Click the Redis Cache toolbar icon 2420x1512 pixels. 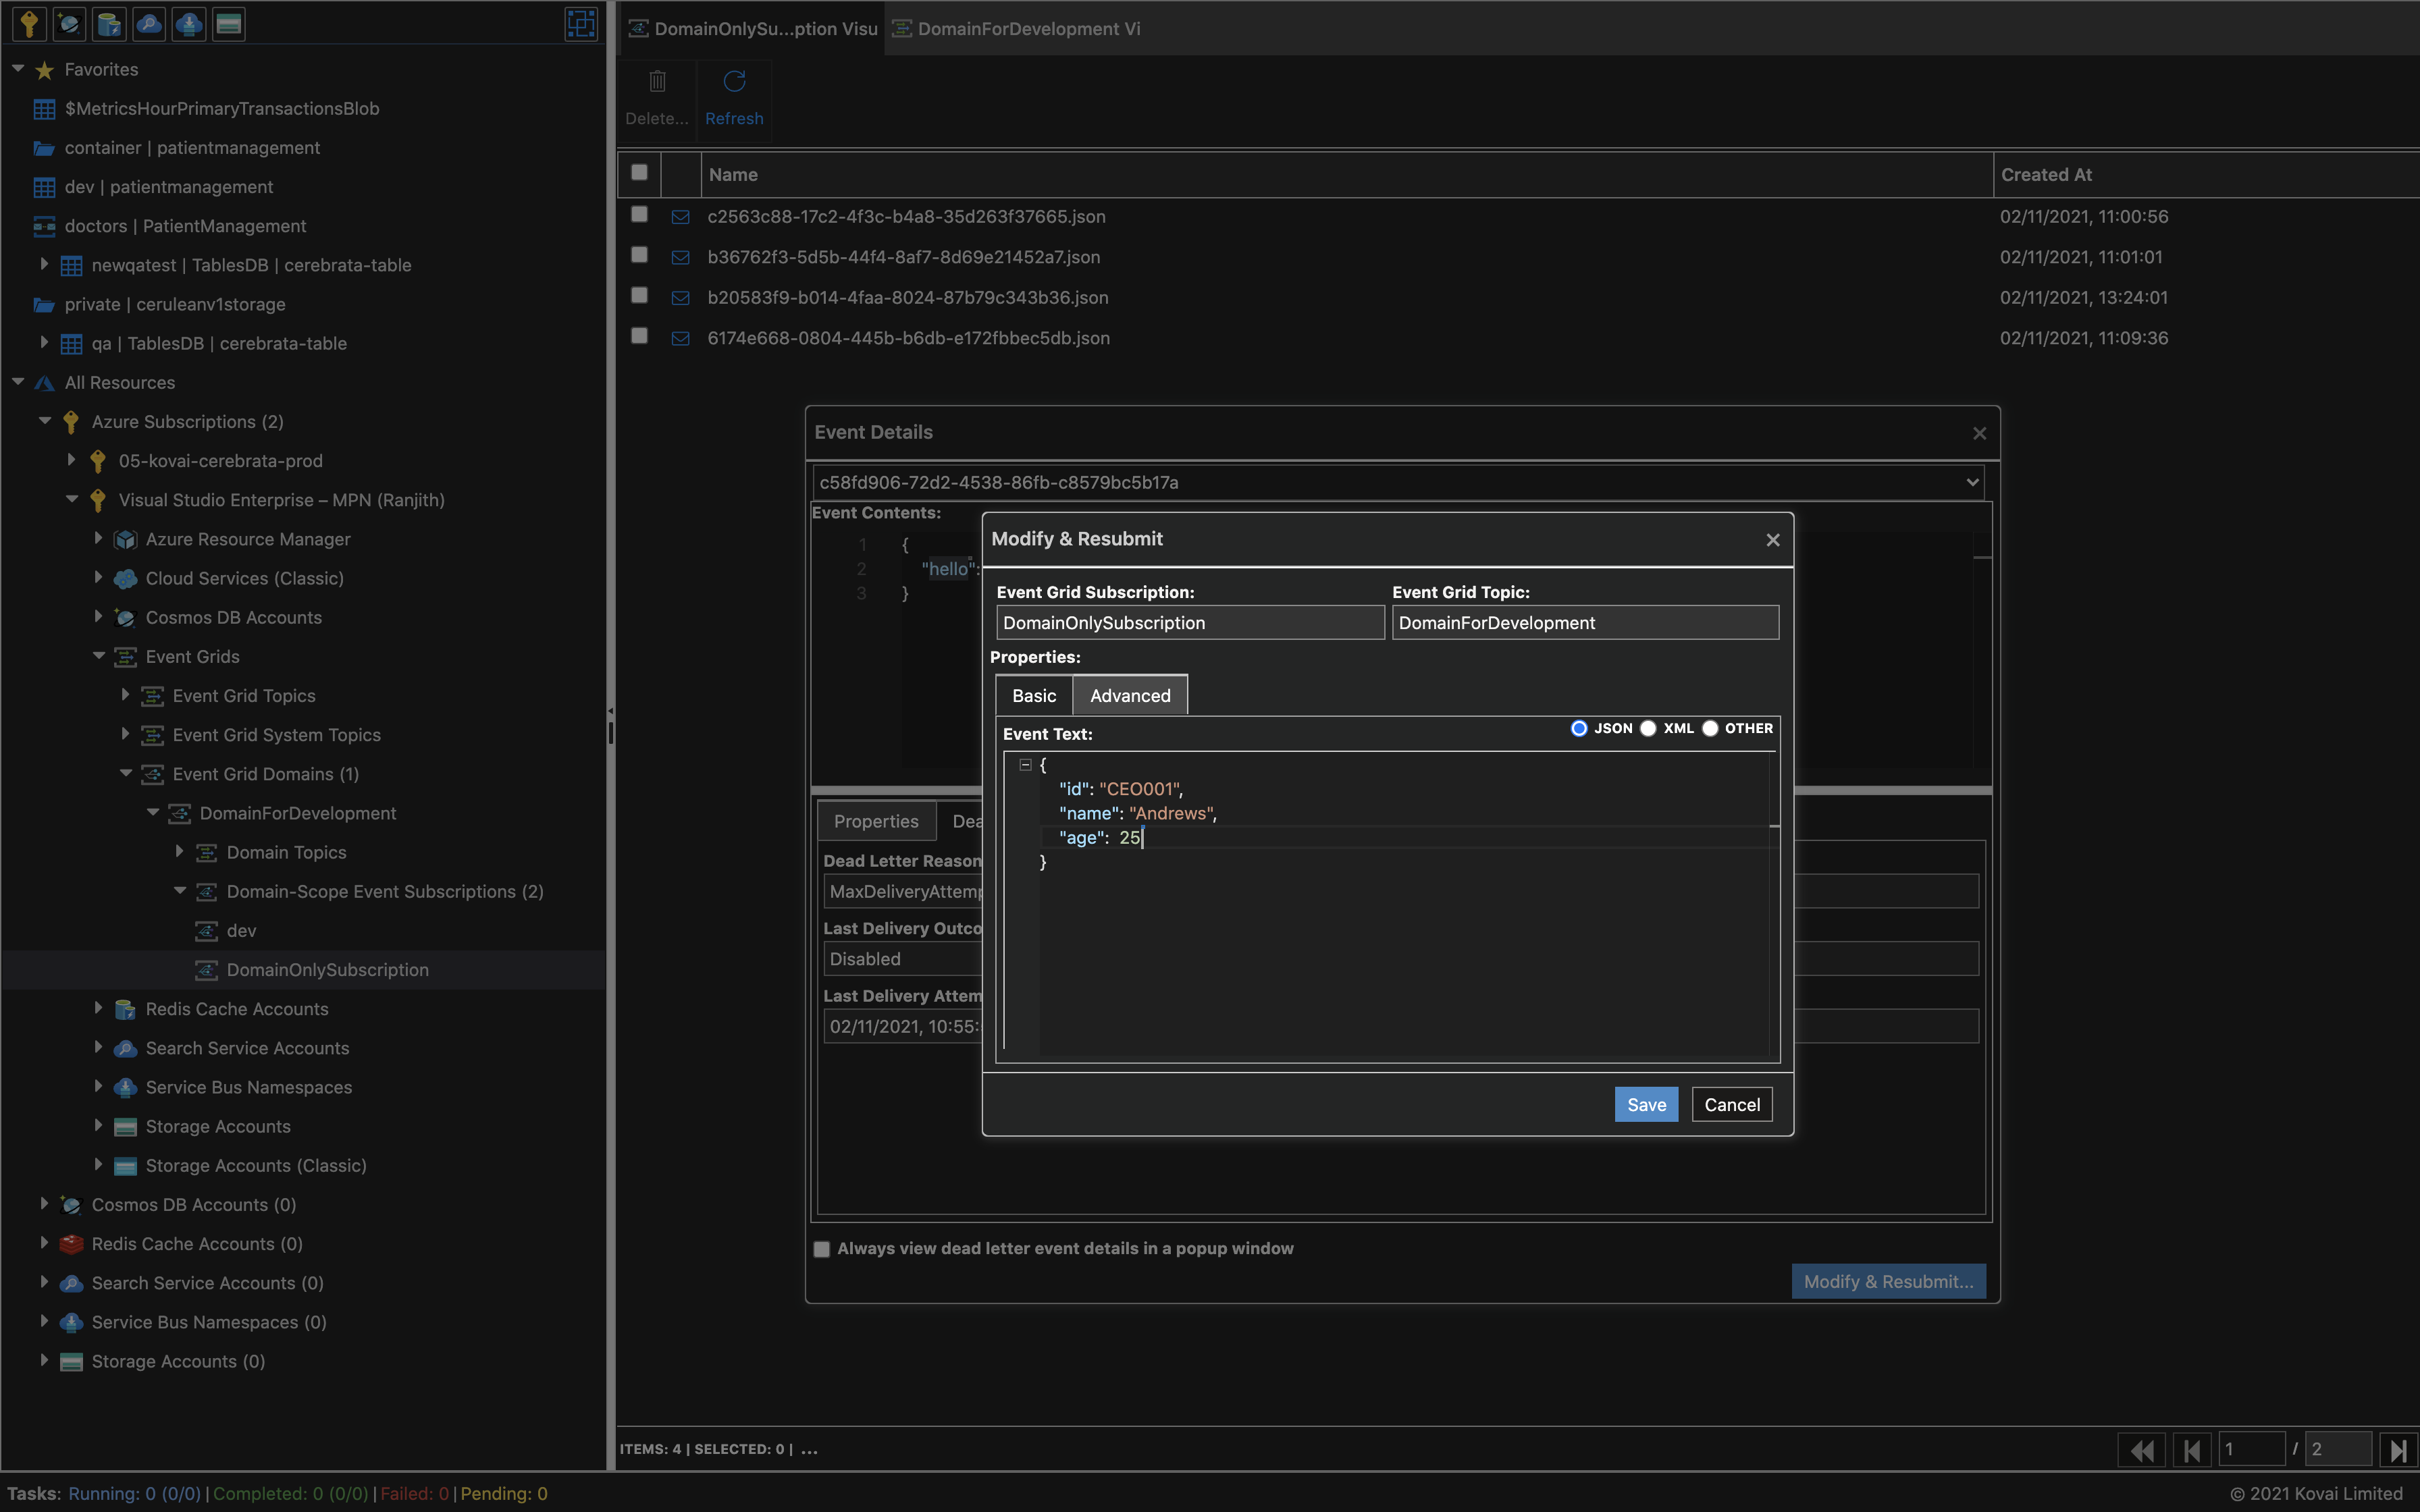[109, 23]
